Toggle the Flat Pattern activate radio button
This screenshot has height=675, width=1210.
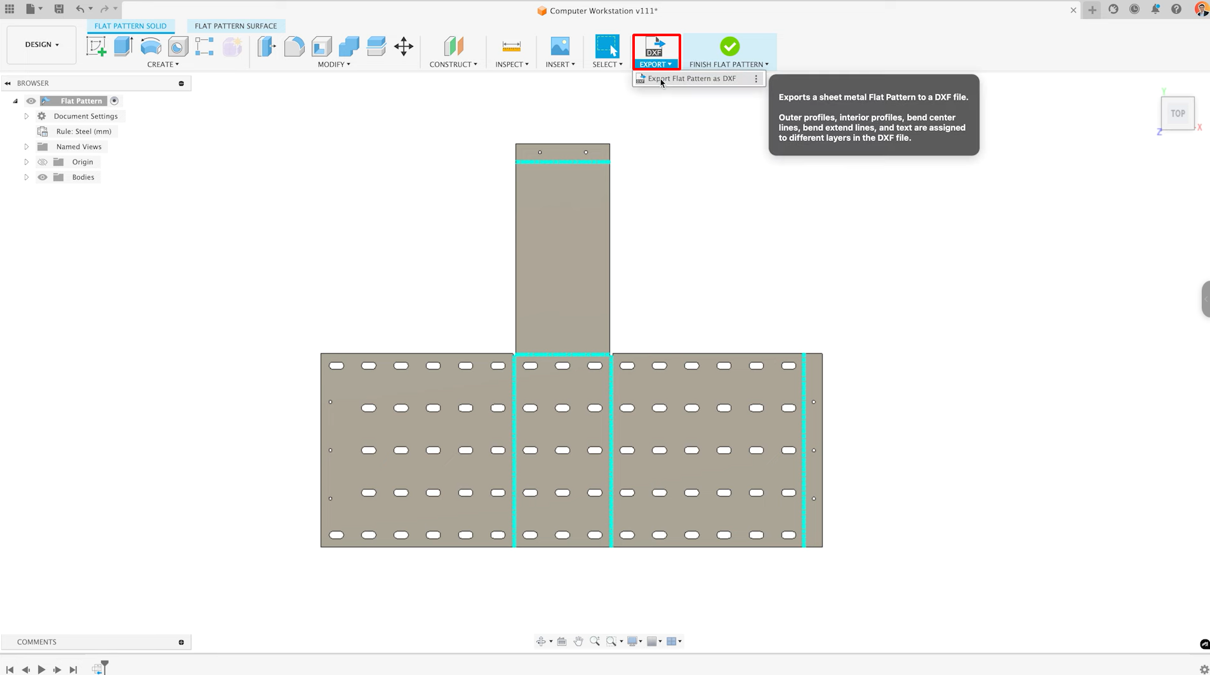pyautogui.click(x=114, y=101)
